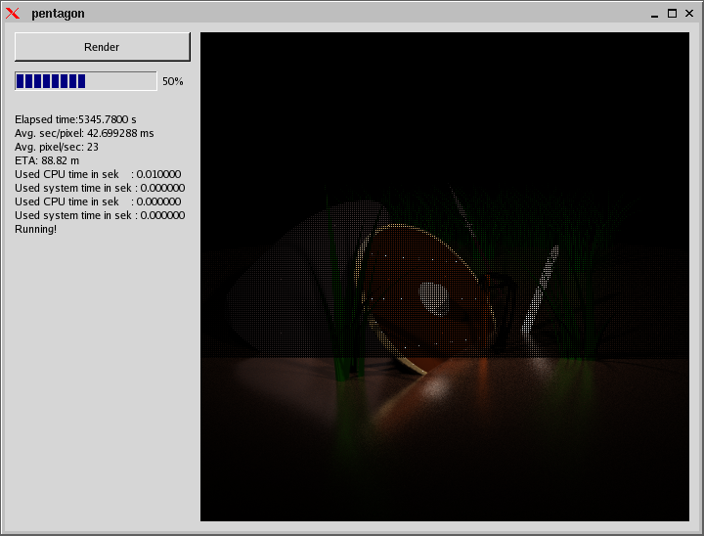Click the rendering progress bar
Image resolution: width=704 pixels, height=536 pixels.
pyautogui.click(x=86, y=81)
